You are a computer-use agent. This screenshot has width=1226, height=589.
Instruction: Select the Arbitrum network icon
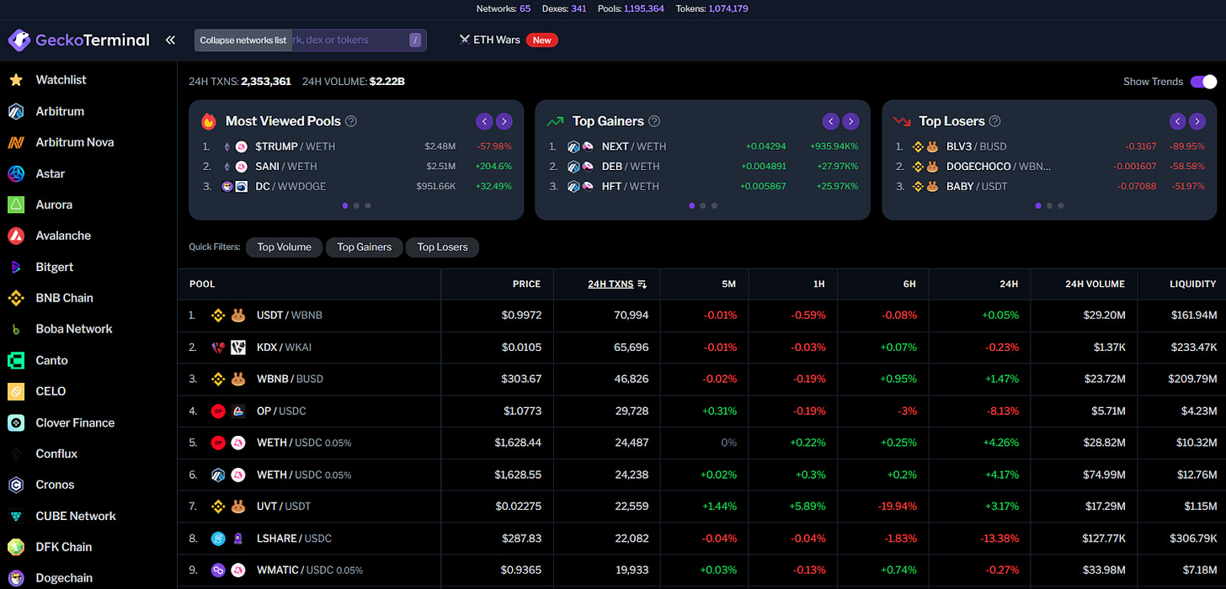click(15, 111)
